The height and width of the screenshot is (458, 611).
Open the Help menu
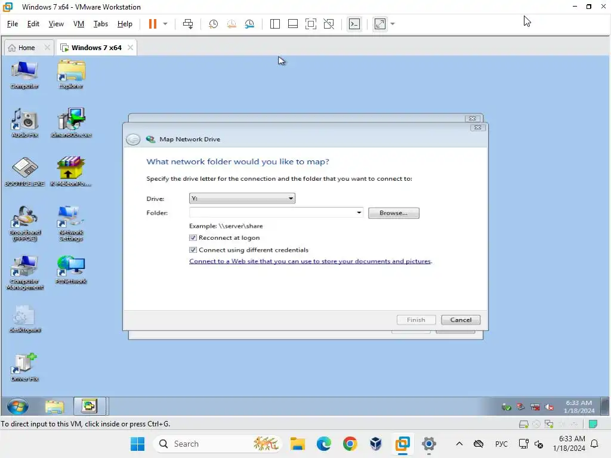(125, 24)
